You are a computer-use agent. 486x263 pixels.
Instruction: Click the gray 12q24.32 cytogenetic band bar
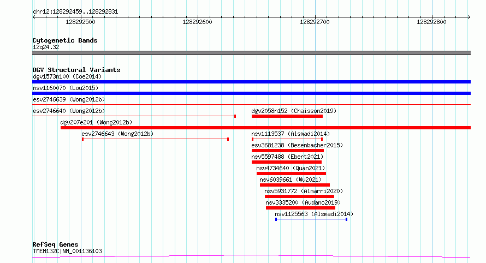point(251,53)
